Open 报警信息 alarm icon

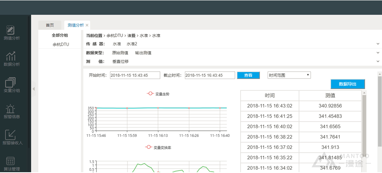coord(11,111)
